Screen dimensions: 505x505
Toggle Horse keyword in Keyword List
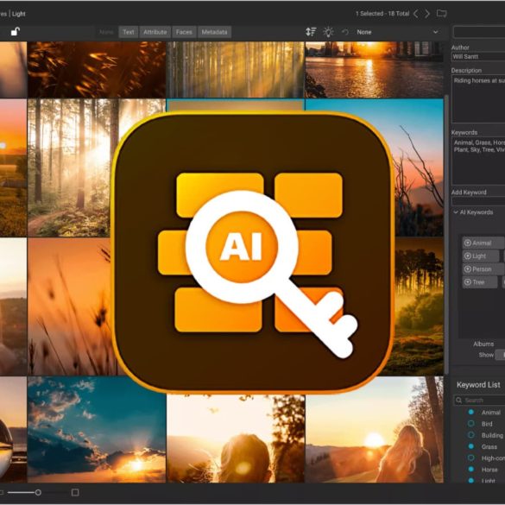[x=470, y=470]
